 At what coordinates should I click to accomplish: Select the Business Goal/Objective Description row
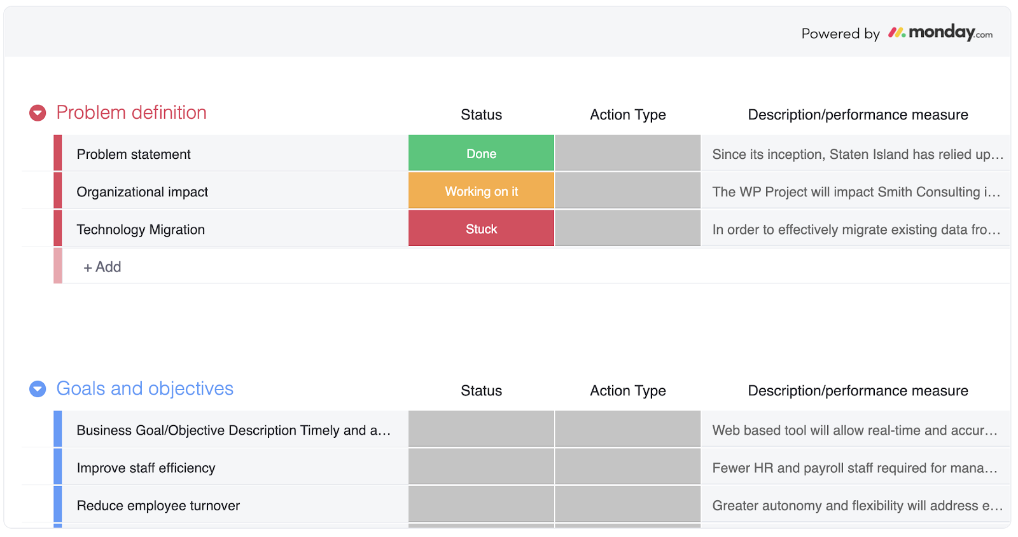point(234,430)
